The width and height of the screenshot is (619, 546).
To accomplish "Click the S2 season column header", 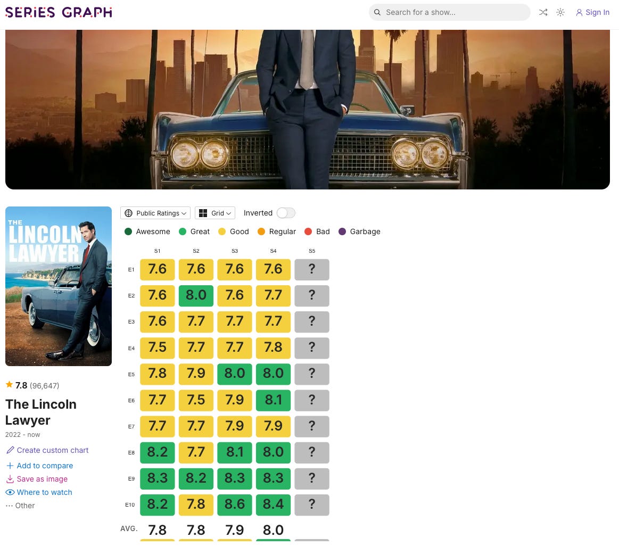I will (x=196, y=251).
